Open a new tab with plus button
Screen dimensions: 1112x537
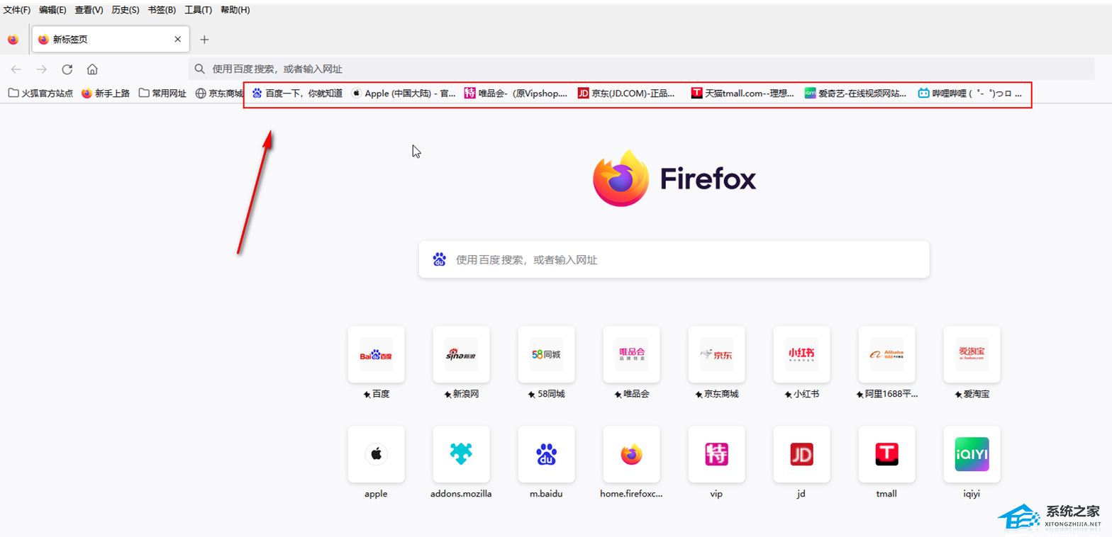coord(204,40)
